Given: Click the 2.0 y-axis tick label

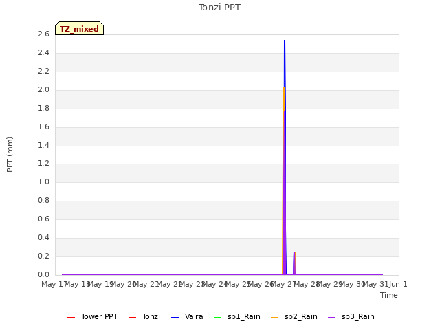Looking at the screenshot, I should [x=43, y=89].
